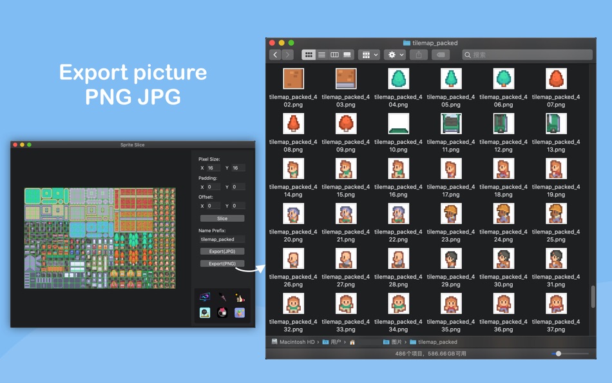Image resolution: width=612 pixels, height=383 pixels.
Task: Open the gear action menu dropdown
Action: [395, 55]
